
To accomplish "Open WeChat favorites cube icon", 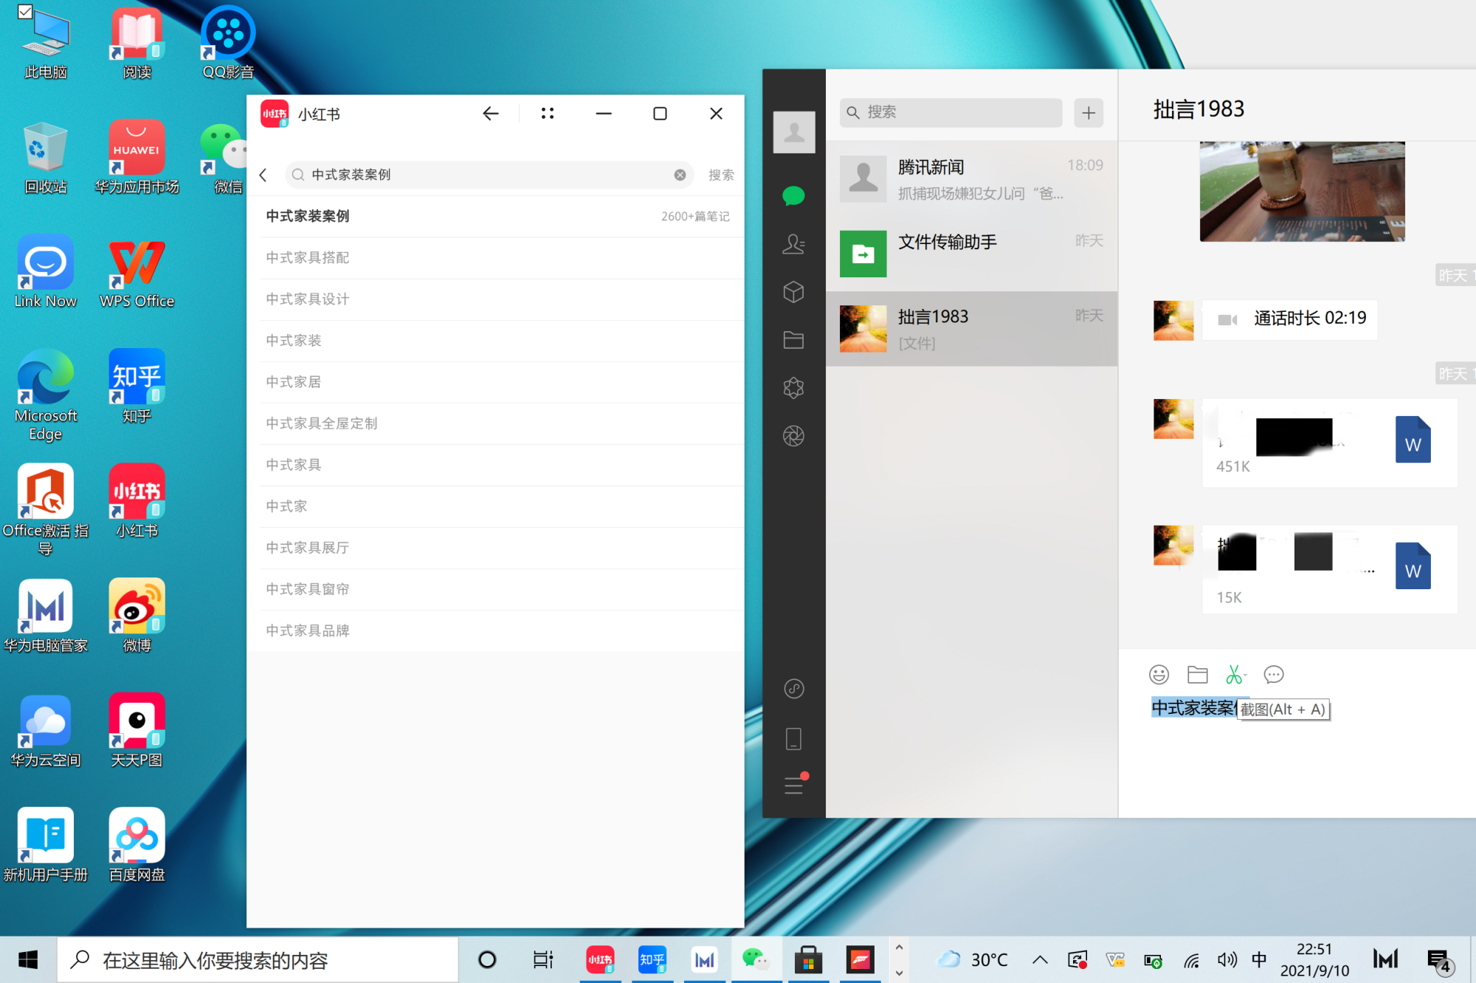I will pyautogui.click(x=793, y=292).
